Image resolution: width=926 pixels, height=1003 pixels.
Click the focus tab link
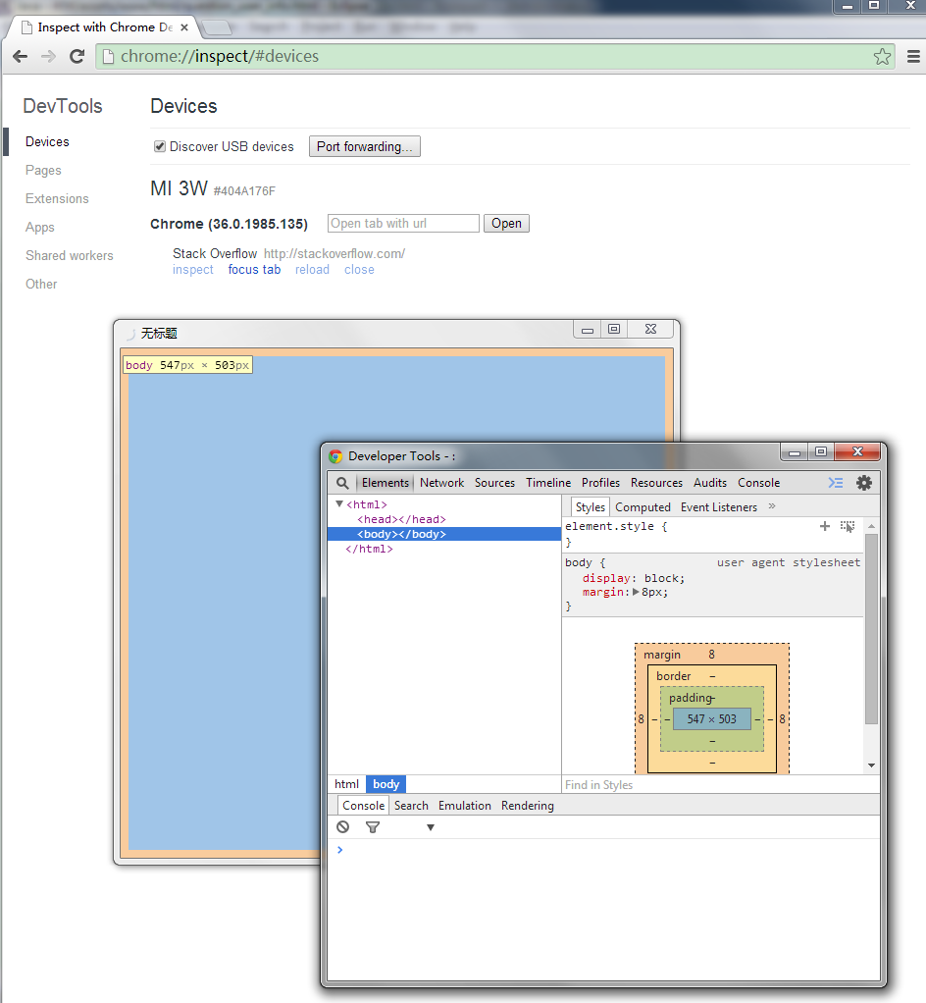point(254,270)
